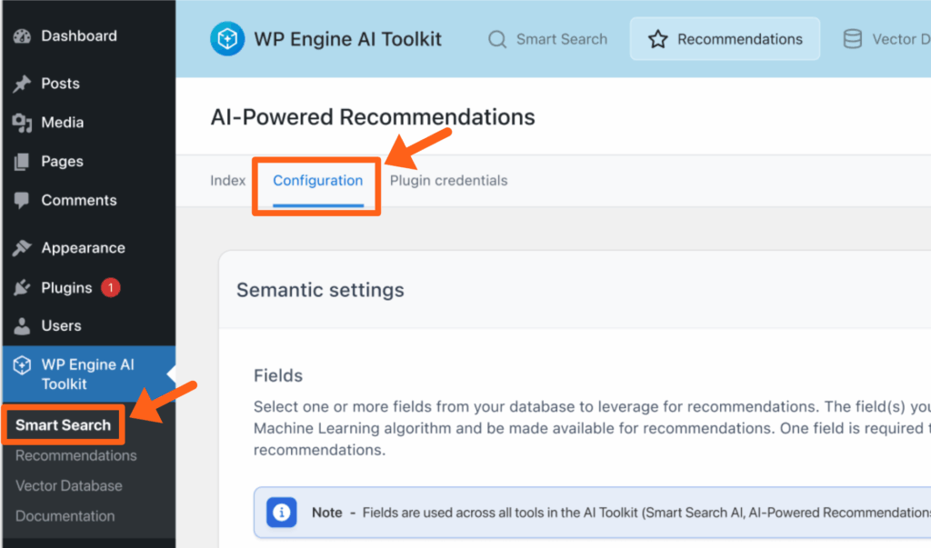Open the Dashboard using its gauge icon
Viewport: 931px width, 548px height.
pyautogui.click(x=20, y=36)
